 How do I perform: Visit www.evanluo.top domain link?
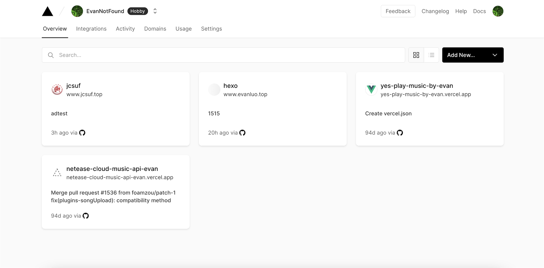click(245, 94)
